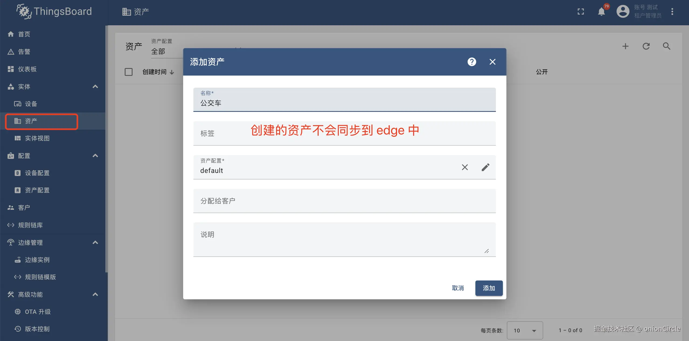Click the pencil edit icon for asset profile
This screenshot has height=341, width=689.
(485, 167)
